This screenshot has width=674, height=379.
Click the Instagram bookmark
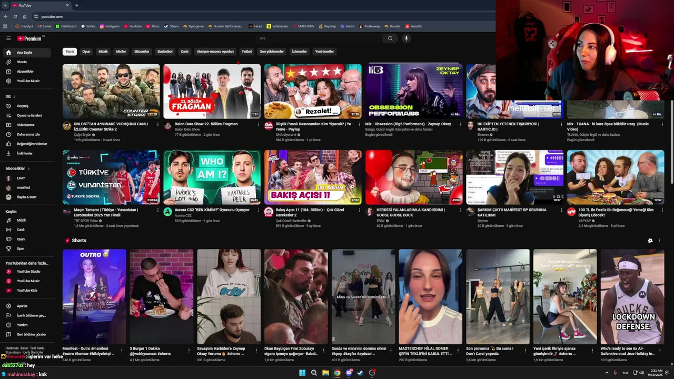110,26
